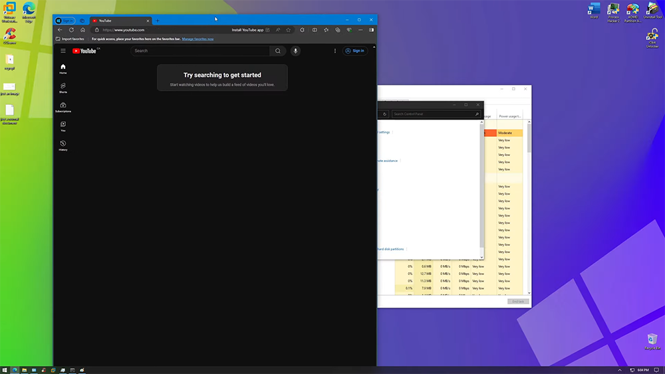Start voice search with microphone icon
This screenshot has width=665, height=374.
tap(296, 51)
